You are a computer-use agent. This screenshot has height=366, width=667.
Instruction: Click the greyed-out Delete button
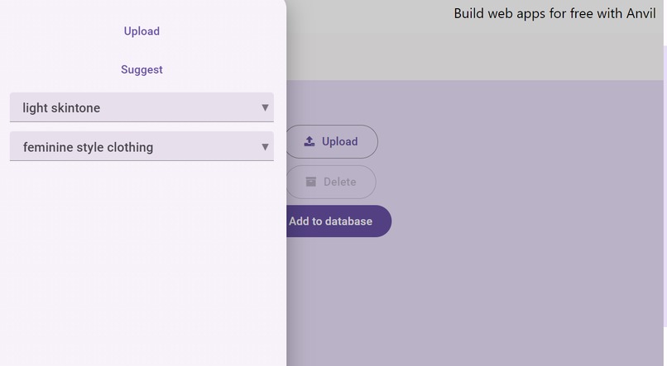(x=331, y=182)
